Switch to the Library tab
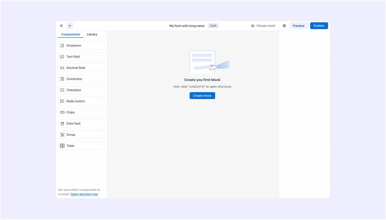 pyautogui.click(x=92, y=34)
